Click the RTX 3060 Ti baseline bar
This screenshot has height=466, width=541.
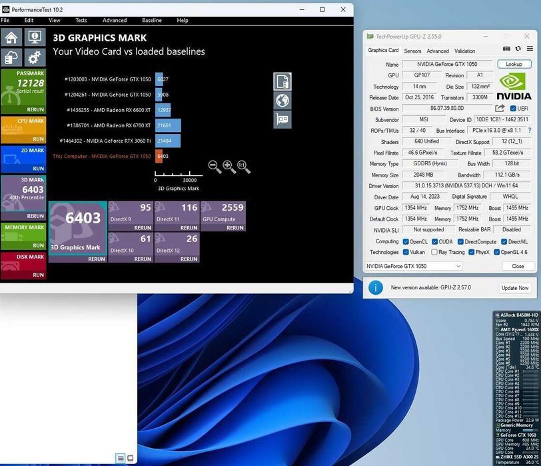[x=168, y=141]
